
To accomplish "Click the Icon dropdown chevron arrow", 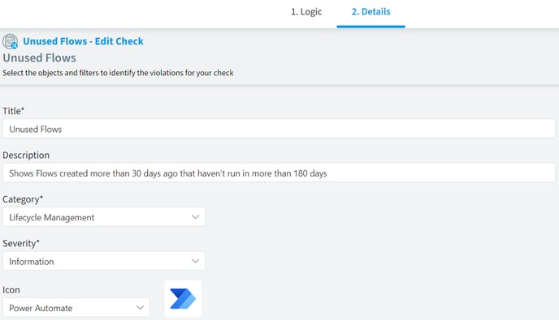I will 140,307.
